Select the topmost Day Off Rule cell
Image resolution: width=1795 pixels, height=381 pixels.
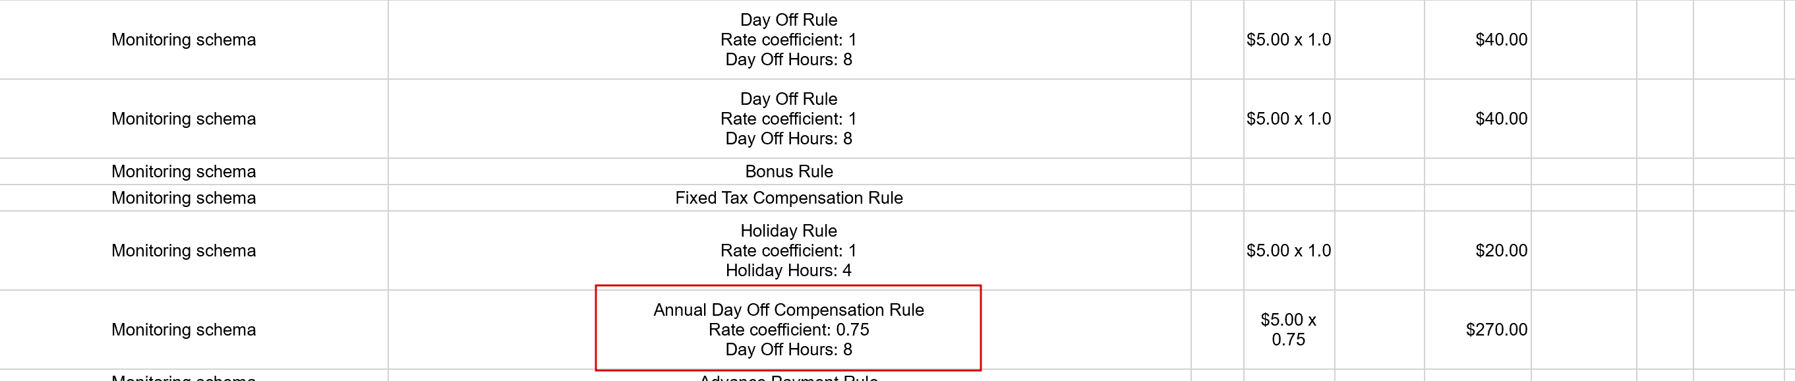[x=788, y=40]
